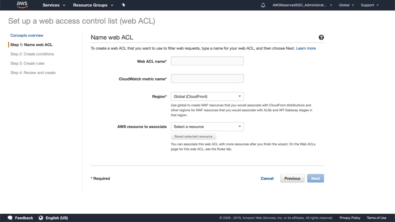Image resolution: width=395 pixels, height=222 pixels.
Task: Click the AWS logo home icon
Action: [22, 5]
